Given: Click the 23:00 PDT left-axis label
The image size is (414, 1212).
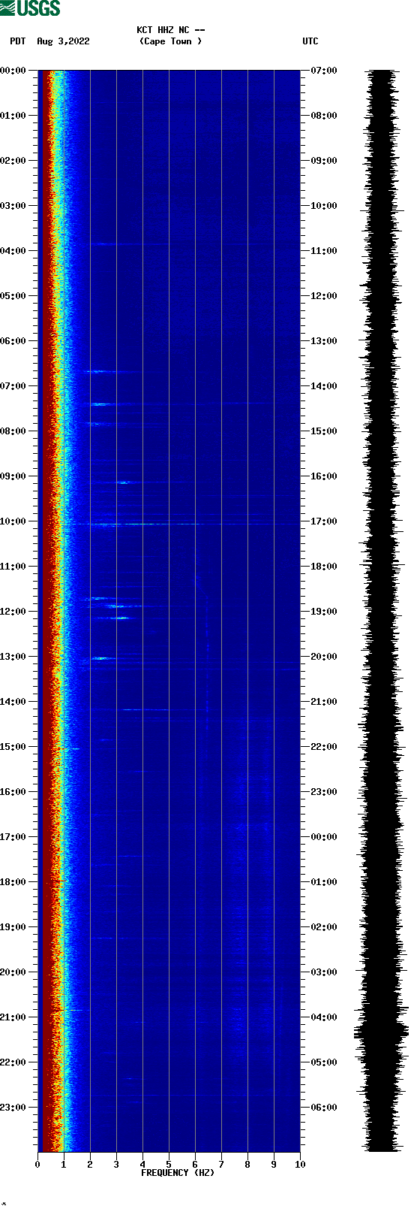Looking at the screenshot, I should tap(13, 1108).
